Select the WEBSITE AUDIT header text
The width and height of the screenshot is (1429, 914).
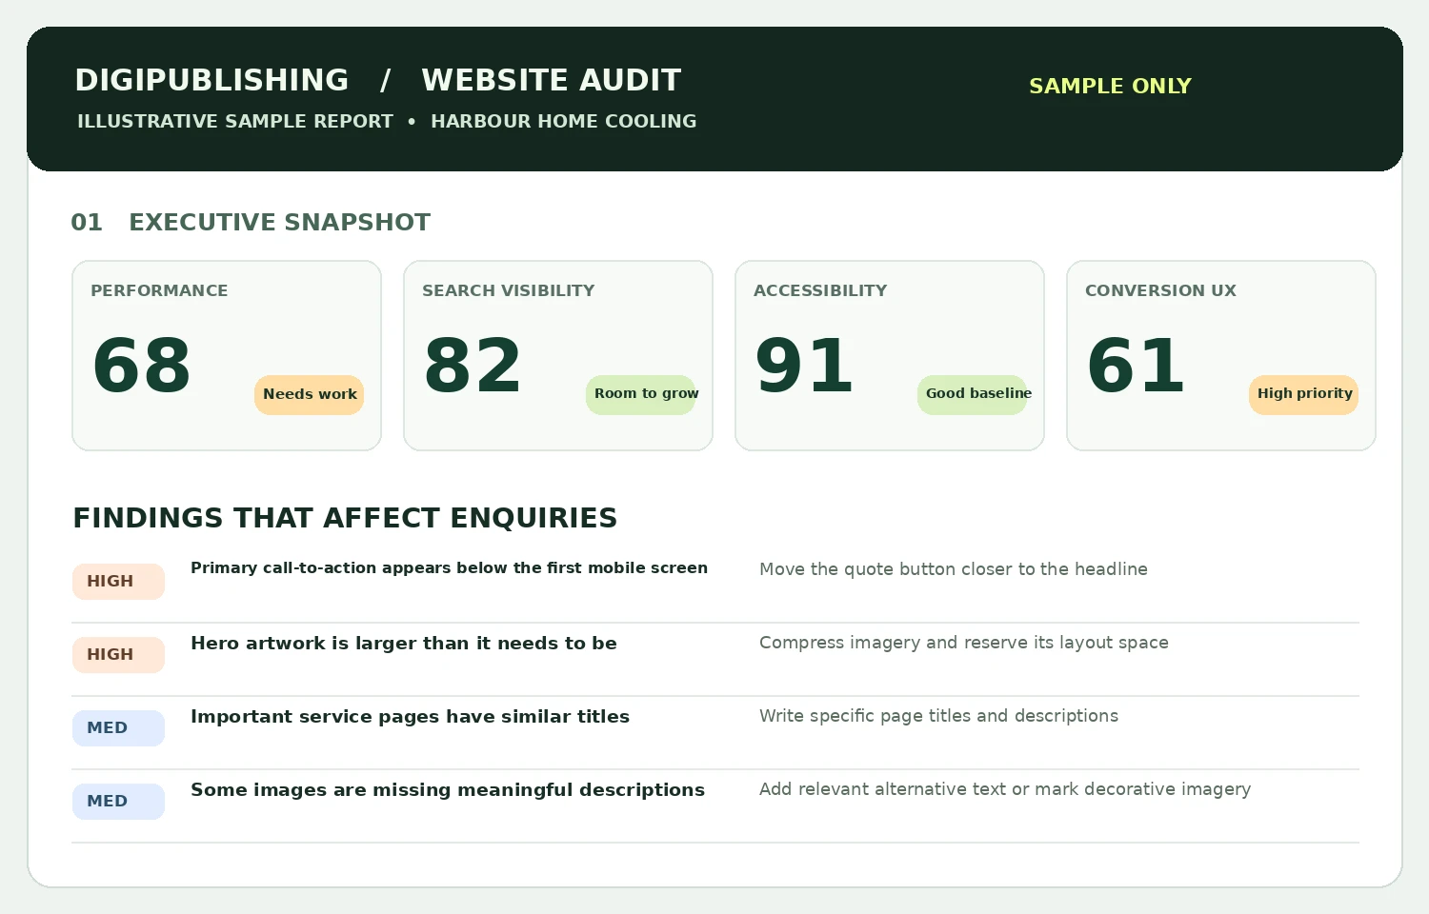pyautogui.click(x=552, y=80)
